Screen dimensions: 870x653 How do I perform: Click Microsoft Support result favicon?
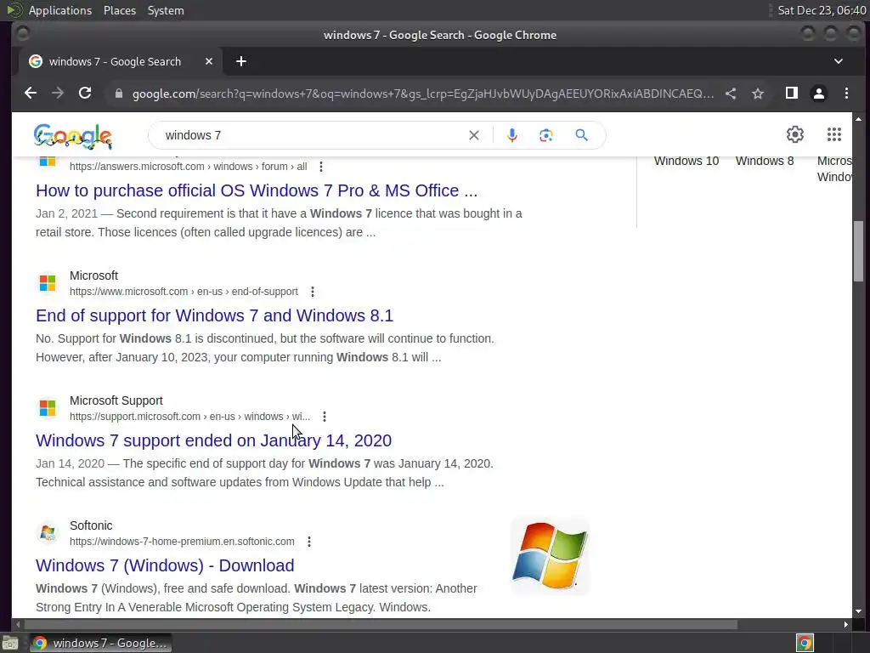tap(48, 407)
